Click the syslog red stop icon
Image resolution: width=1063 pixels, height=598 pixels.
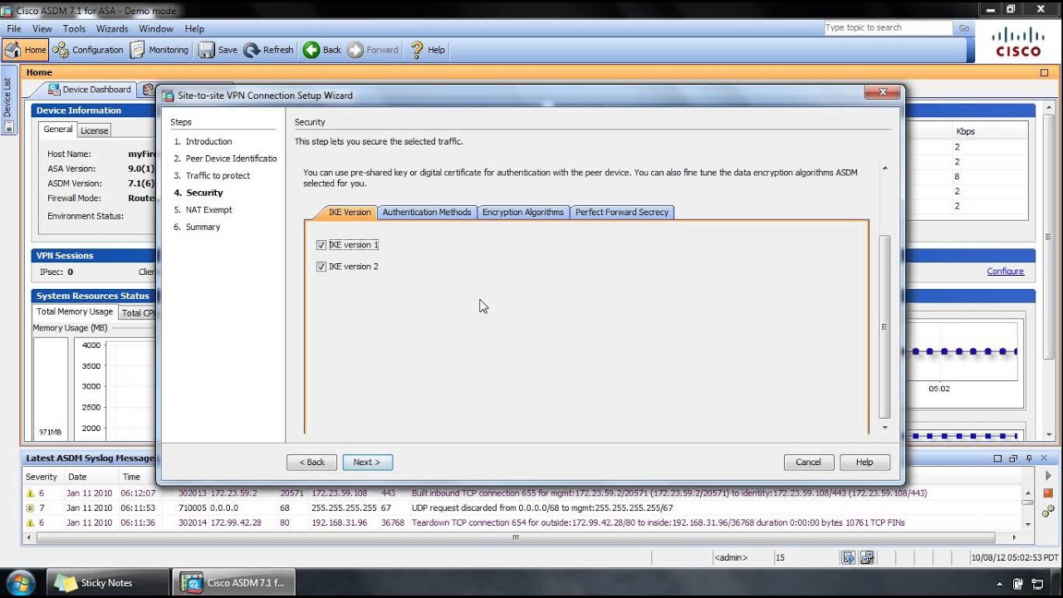[1048, 493]
